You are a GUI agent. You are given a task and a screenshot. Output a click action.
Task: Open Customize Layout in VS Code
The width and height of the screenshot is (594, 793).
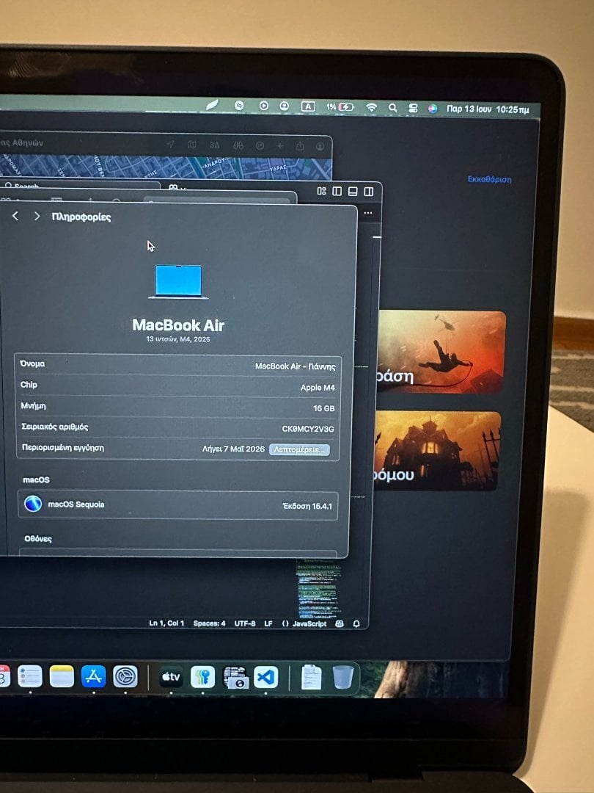pyautogui.click(x=321, y=191)
